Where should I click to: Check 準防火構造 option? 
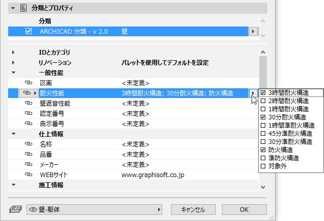[263, 158]
